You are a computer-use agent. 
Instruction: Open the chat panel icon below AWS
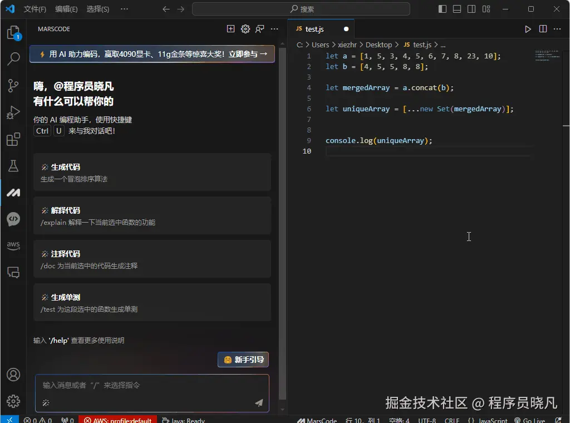13,272
